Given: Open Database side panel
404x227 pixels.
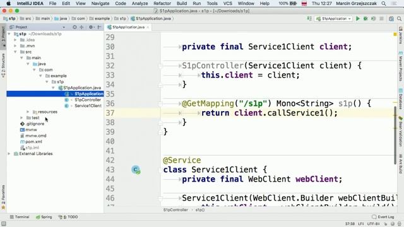Looking at the screenshot, I should (401, 99).
